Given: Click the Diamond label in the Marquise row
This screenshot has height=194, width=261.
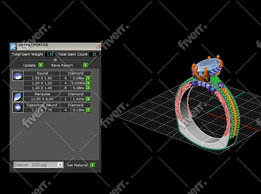Looking at the screenshot, I should (75, 94).
